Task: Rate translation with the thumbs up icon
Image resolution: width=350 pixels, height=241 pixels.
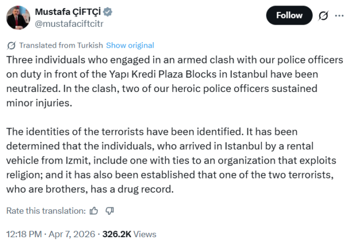Action: coord(94,210)
